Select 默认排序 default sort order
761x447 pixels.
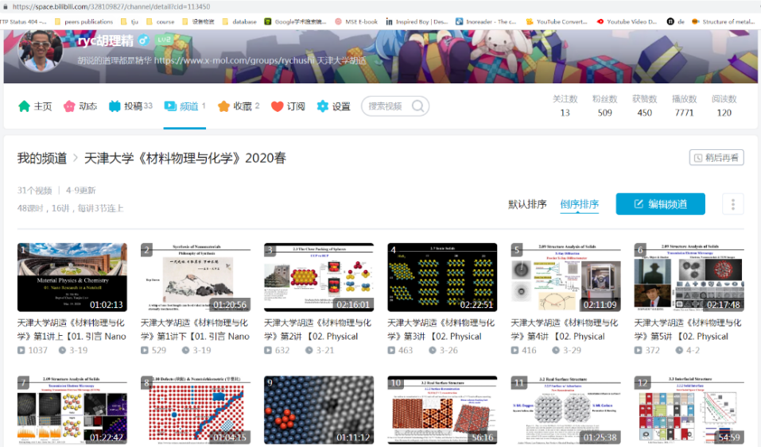527,204
